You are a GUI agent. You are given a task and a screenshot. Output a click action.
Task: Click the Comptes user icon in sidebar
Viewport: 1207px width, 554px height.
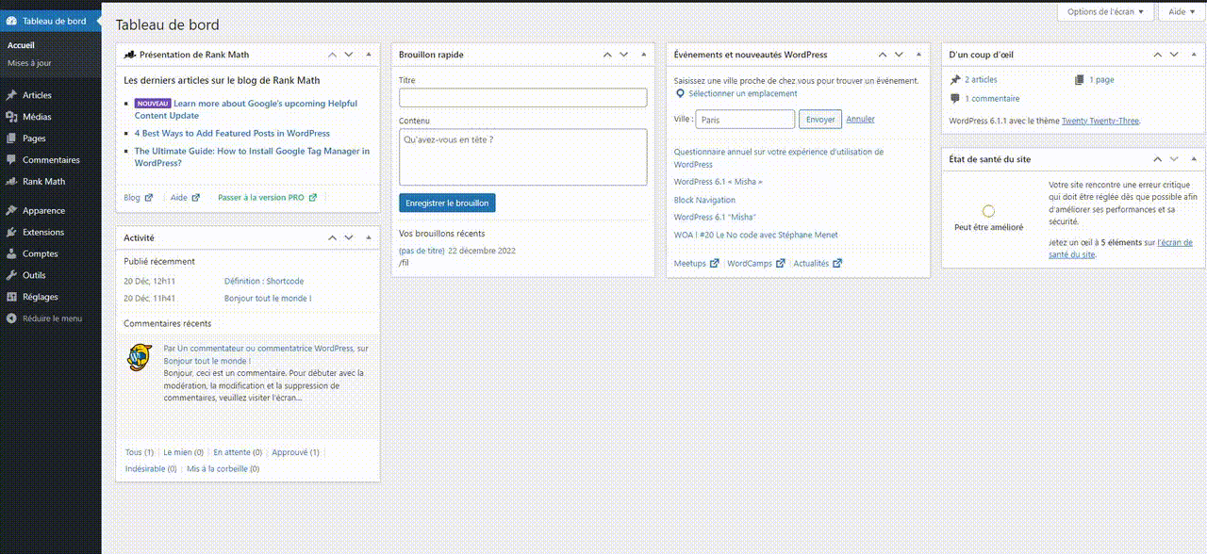click(11, 254)
